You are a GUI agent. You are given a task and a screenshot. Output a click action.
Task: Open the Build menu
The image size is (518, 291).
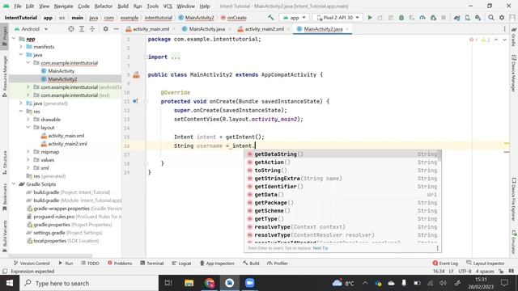coord(123,6)
